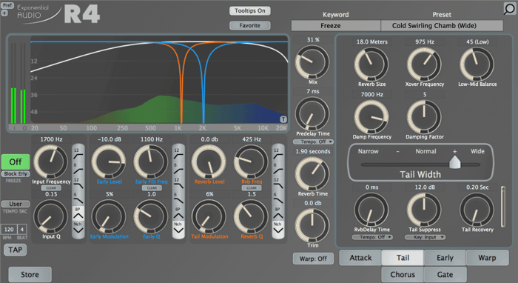Select 6 dB high-pass shape for Early filter

tap(178, 168)
